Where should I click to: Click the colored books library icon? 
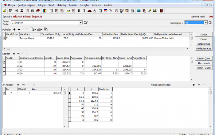point(45,11)
